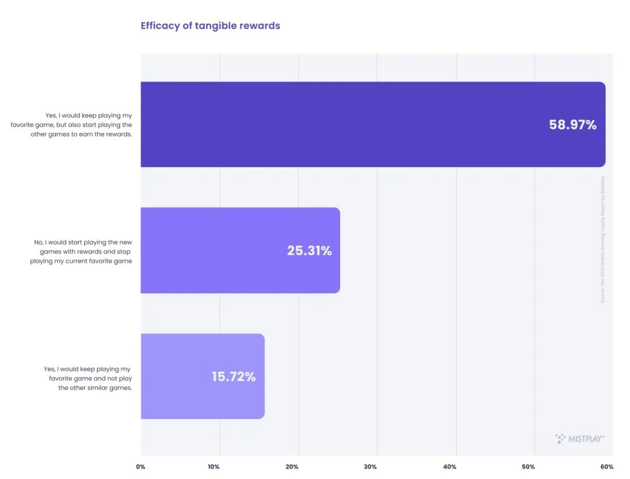Viewport: 630px width, 479px height.
Task: Click the 60% axis label
Action: coord(607,467)
